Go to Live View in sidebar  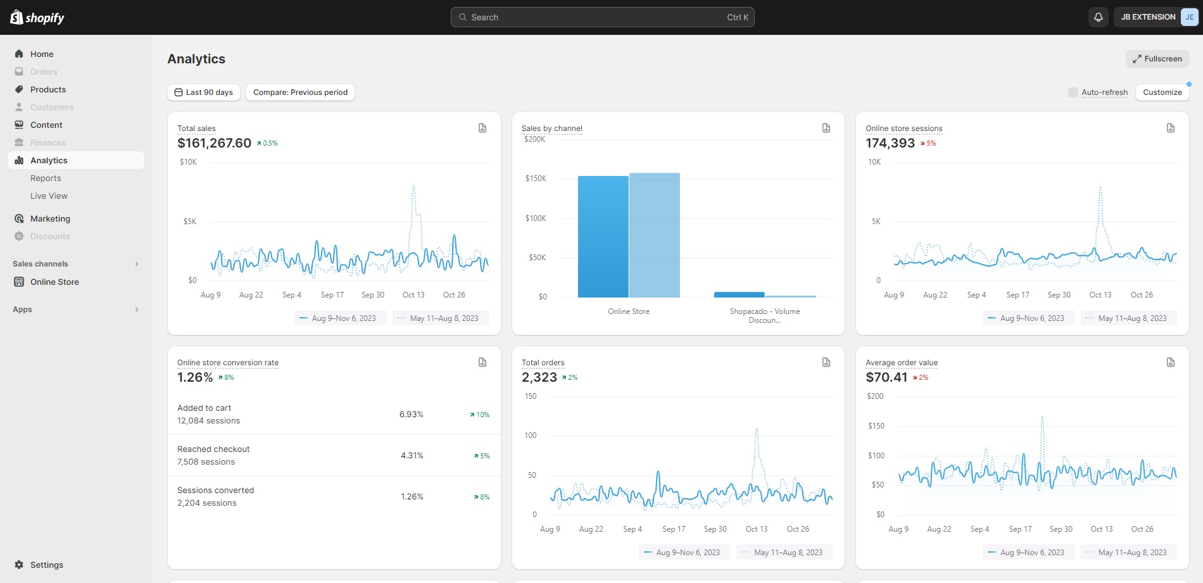click(49, 196)
